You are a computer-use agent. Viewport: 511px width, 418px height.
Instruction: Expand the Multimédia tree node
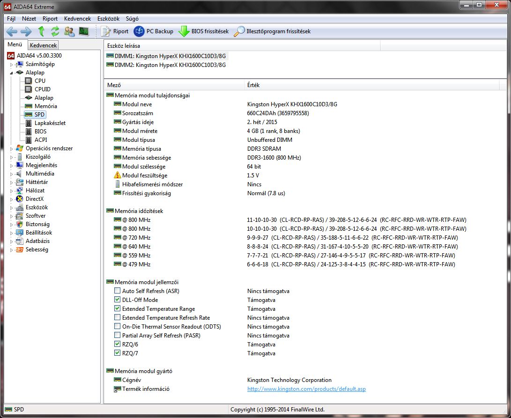pos(11,174)
